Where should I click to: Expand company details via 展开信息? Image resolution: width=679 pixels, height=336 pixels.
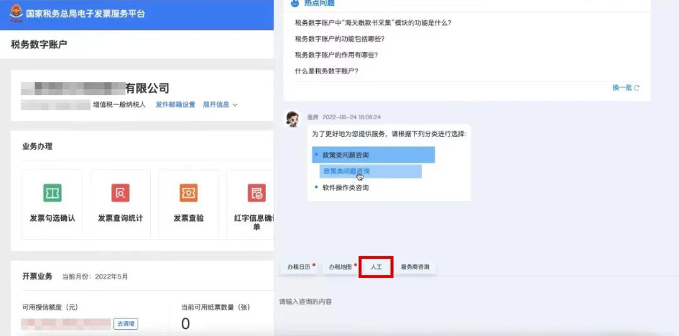tap(220, 105)
